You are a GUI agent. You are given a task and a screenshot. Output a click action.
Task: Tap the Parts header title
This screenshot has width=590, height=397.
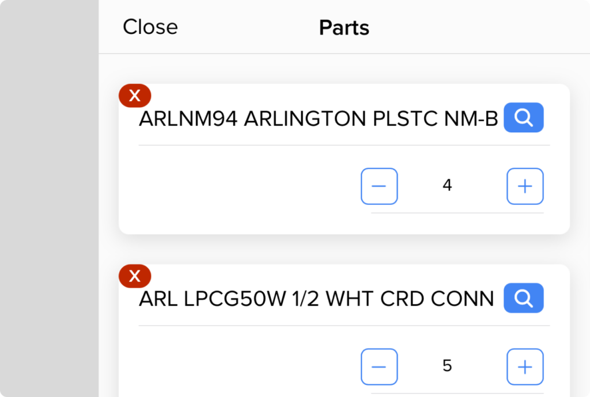(x=344, y=28)
